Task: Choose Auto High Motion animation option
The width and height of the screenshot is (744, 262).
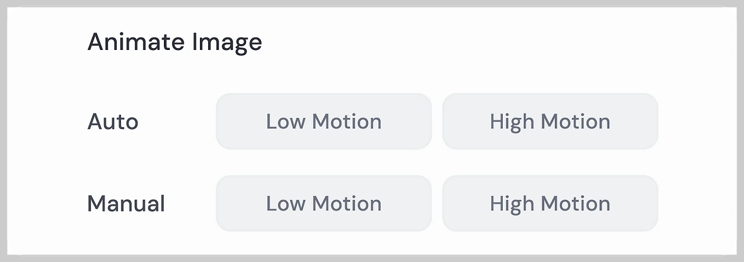Action: (x=550, y=121)
